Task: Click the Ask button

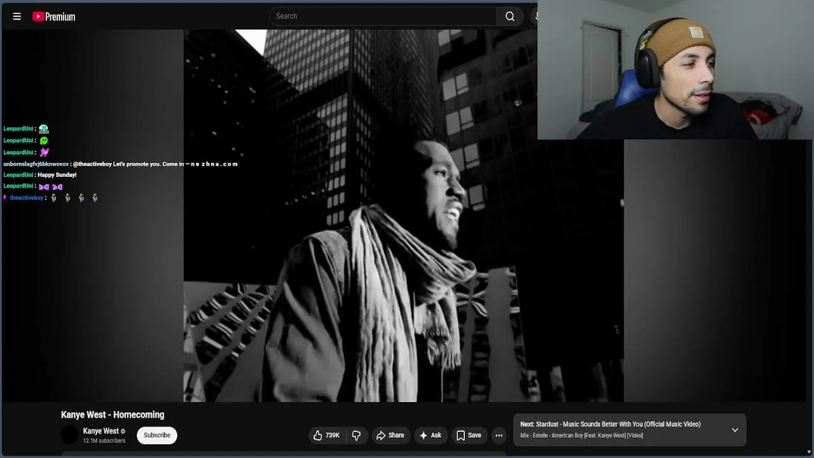Action: coord(431,435)
